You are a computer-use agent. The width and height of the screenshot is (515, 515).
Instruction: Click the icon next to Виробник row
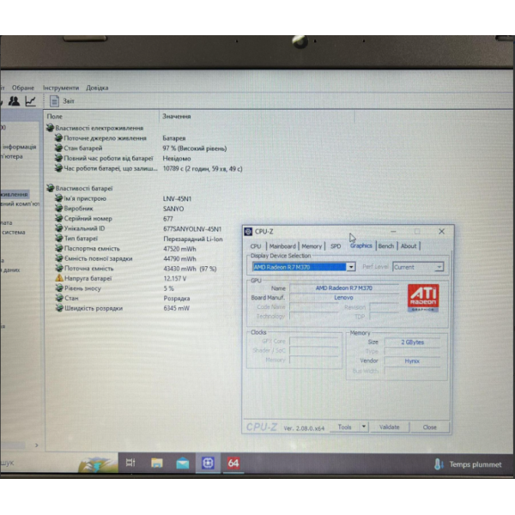(58, 208)
